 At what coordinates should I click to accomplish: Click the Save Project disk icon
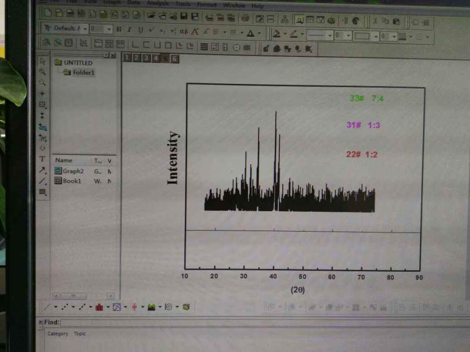coord(183,16)
